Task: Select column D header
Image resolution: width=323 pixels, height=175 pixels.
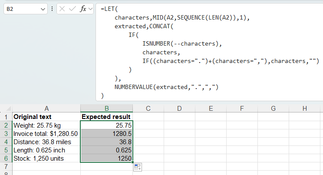Action: click(179, 109)
